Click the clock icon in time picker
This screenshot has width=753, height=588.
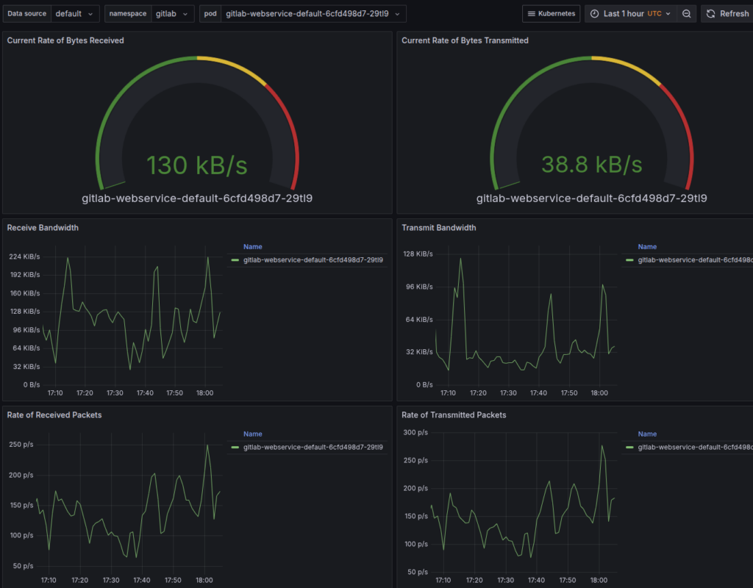tap(594, 14)
